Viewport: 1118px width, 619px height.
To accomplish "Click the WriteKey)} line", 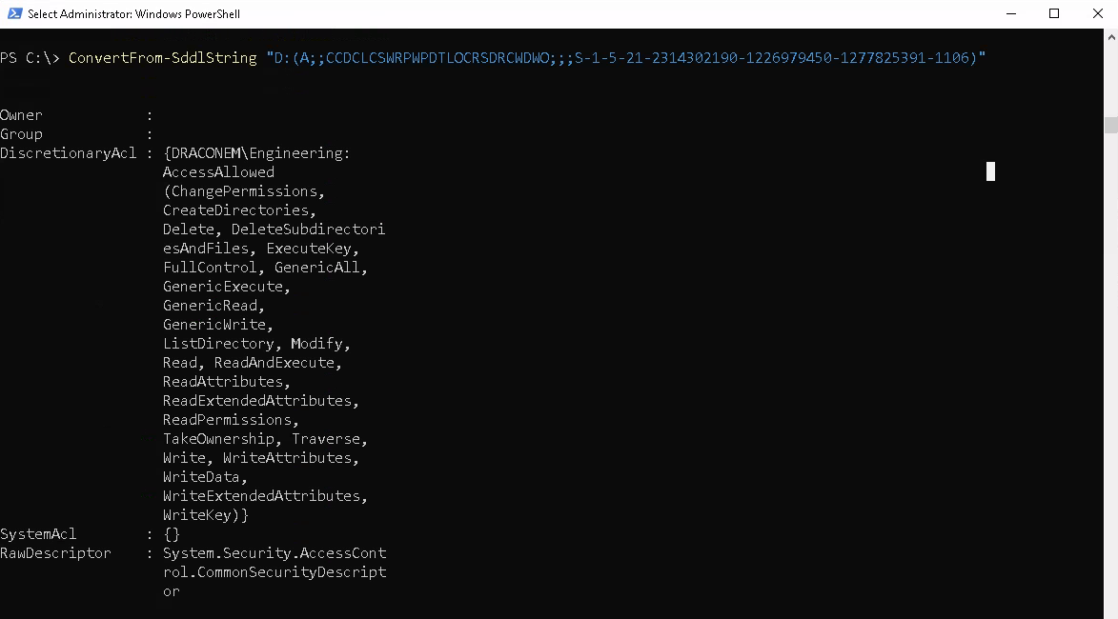I will [205, 515].
